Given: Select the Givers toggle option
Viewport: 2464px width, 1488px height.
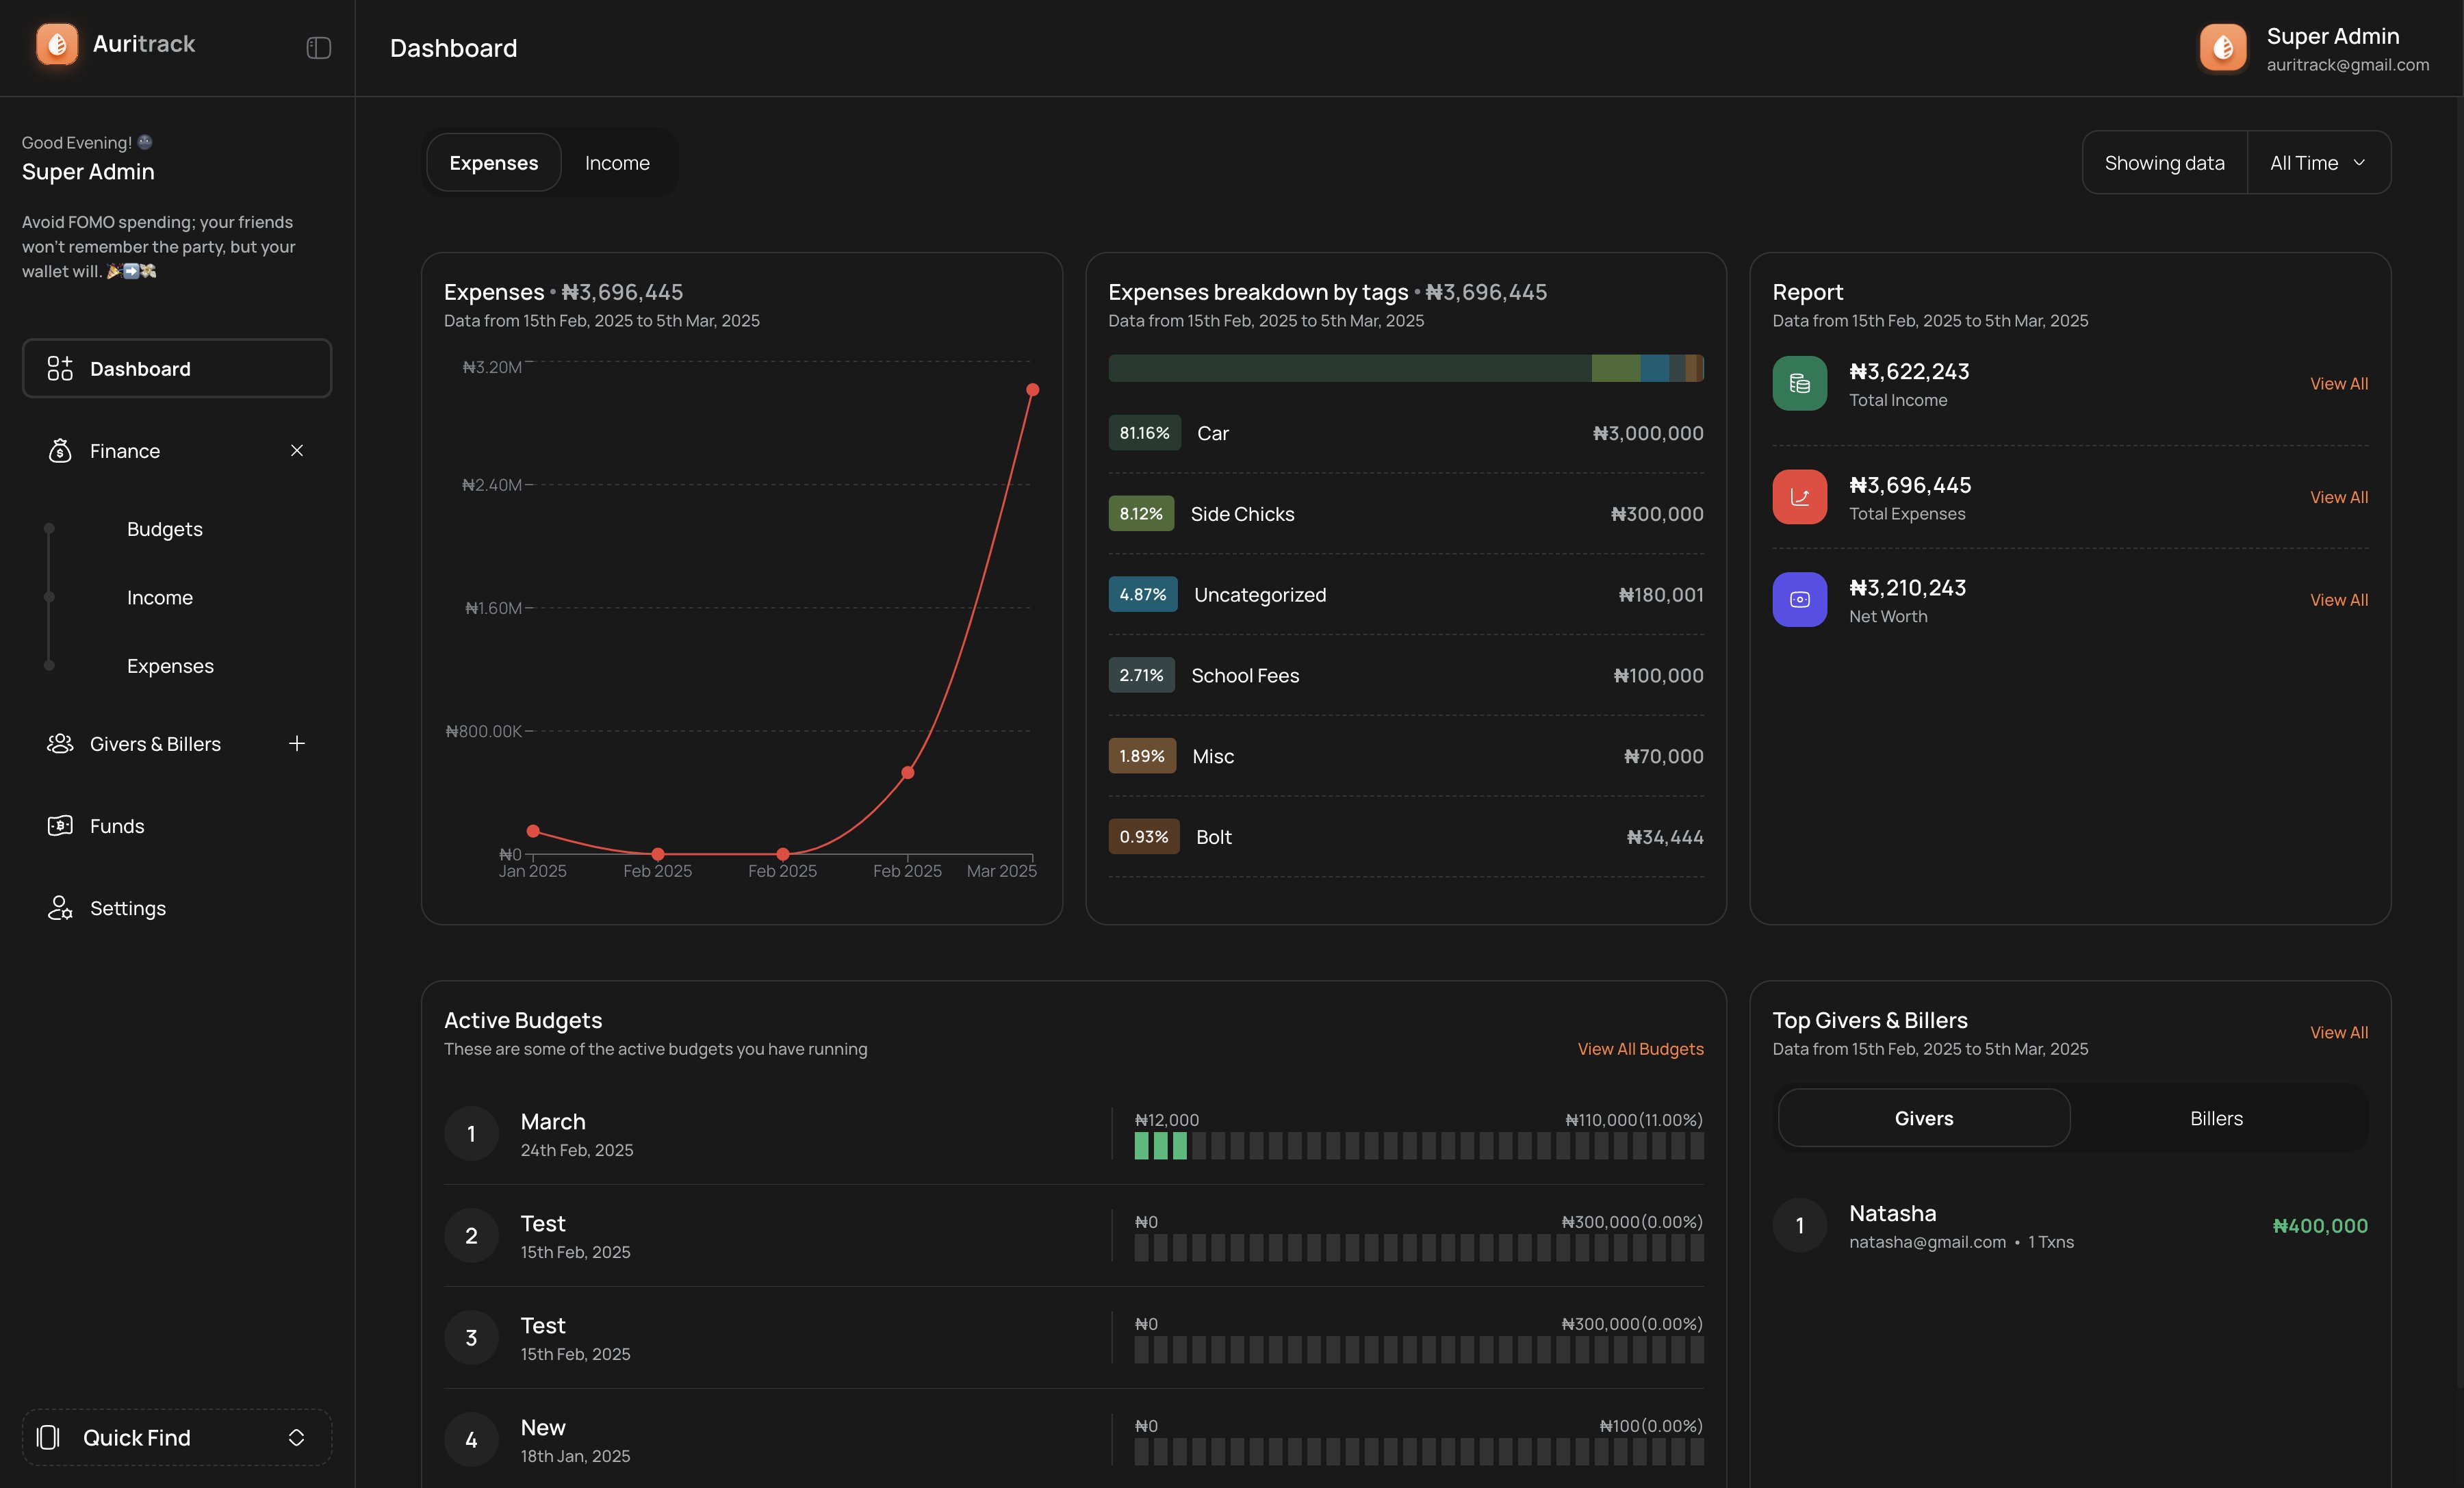Looking at the screenshot, I should click(1923, 1118).
